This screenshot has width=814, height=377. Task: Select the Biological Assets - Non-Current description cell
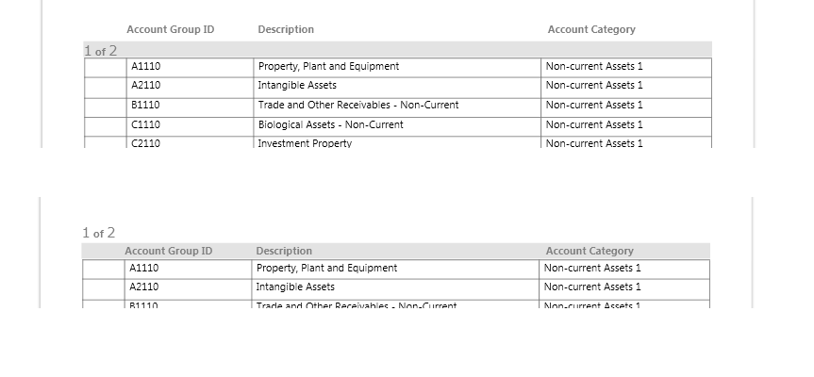(330, 124)
